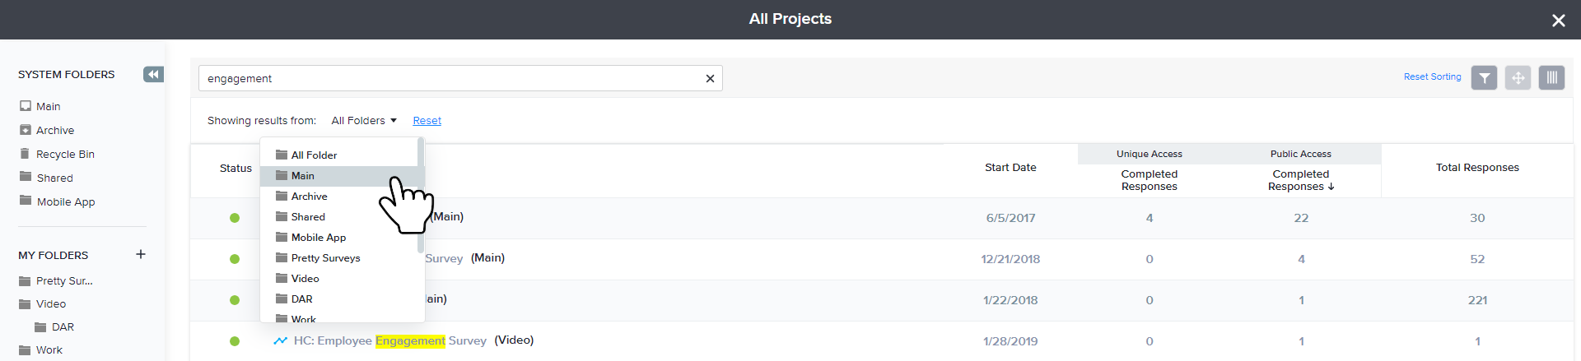Select Pretty Surveys from the folder list
Viewport: 1581px width, 361px height.
click(325, 258)
